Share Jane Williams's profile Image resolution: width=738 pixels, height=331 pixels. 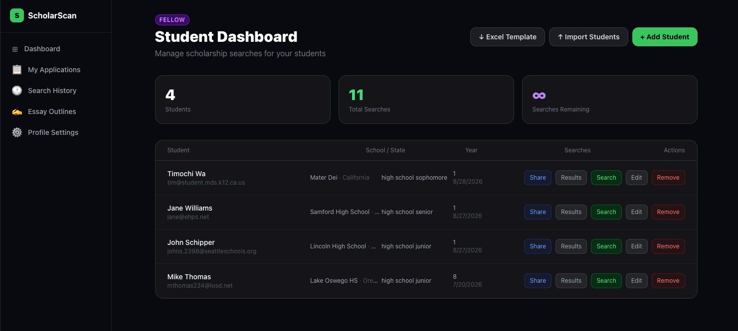[538, 212]
